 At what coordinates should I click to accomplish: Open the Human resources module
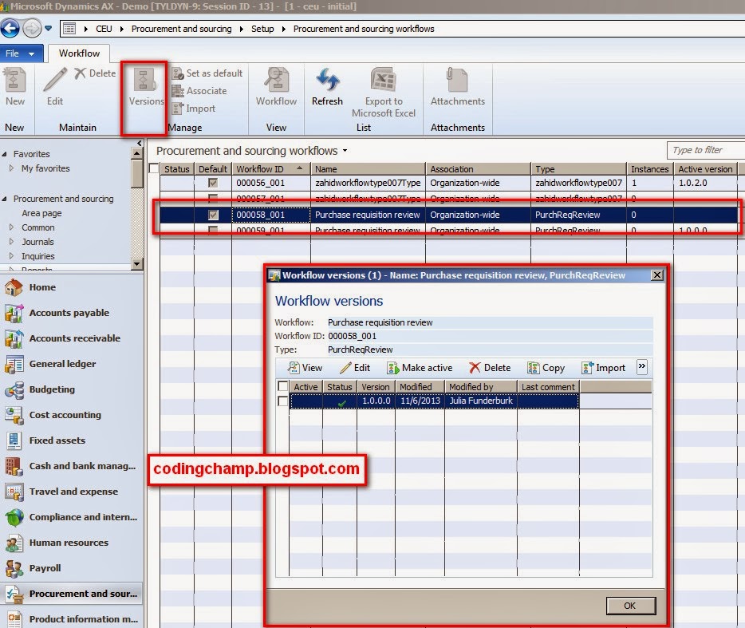click(x=68, y=543)
